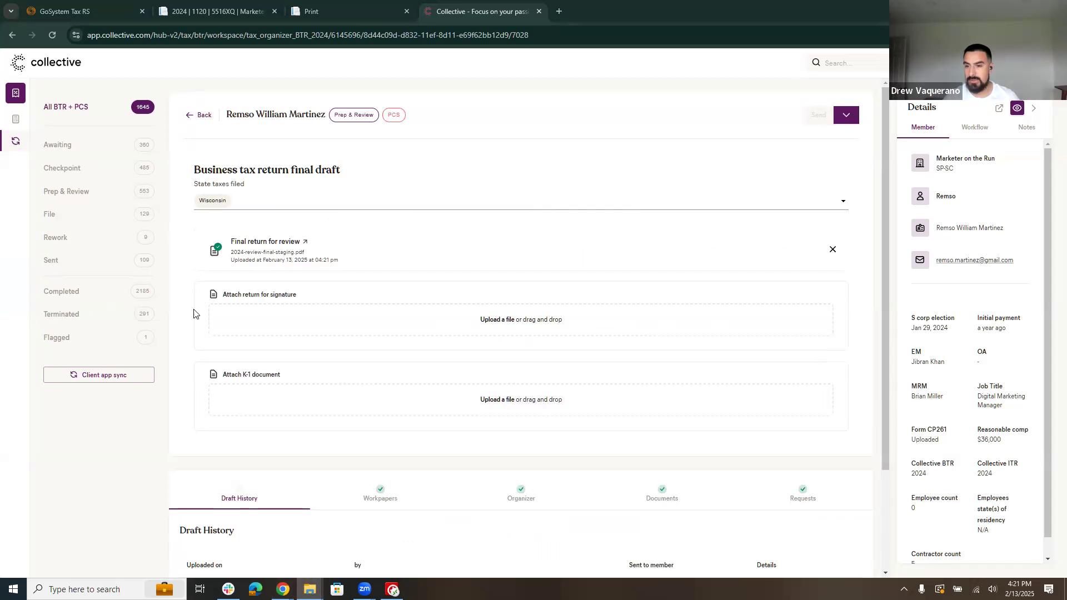Screen dimensions: 1067x600
Task: Click the business building icon for Marketer on the Run
Action: pyautogui.click(x=920, y=163)
